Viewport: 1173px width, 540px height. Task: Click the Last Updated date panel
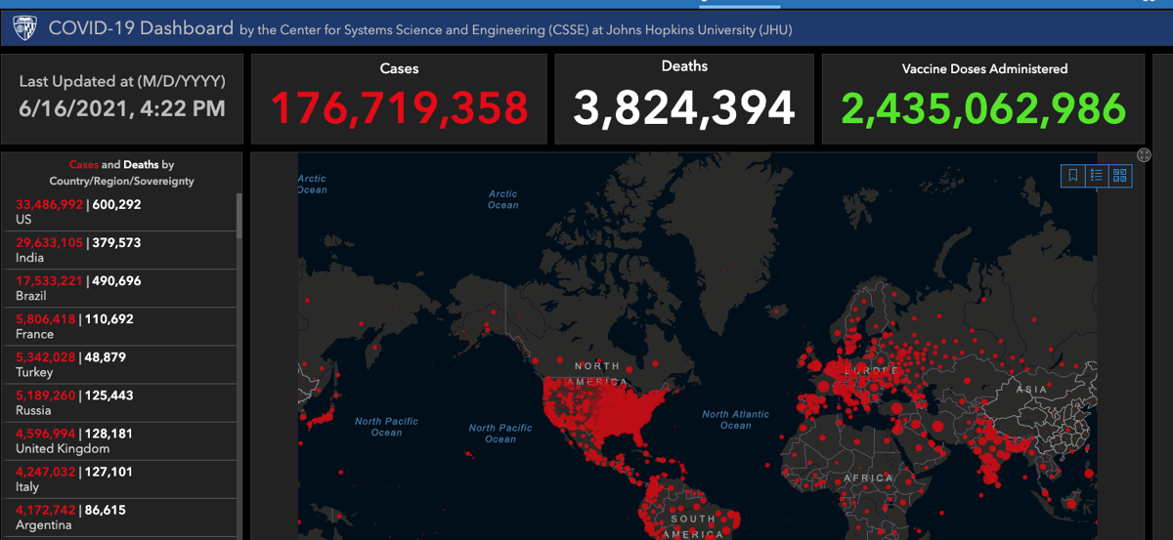click(x=122, y=96)
